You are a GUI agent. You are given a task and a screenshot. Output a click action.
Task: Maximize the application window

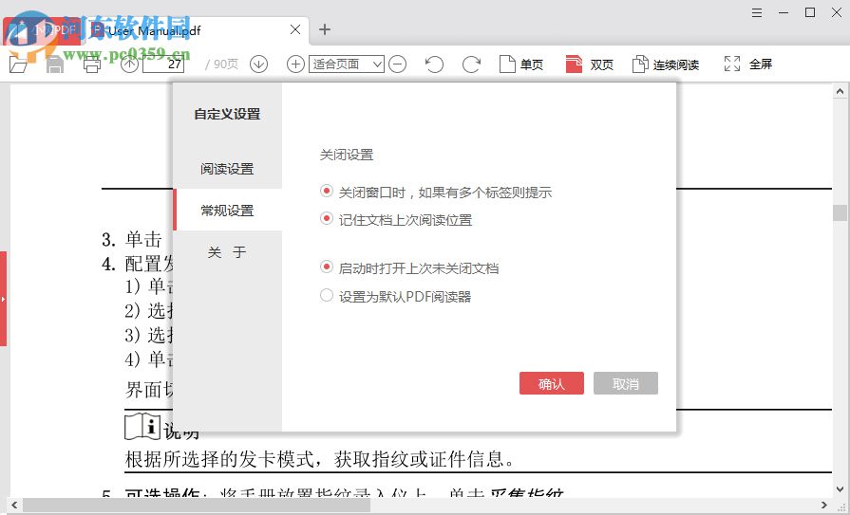tap(810, 12)
